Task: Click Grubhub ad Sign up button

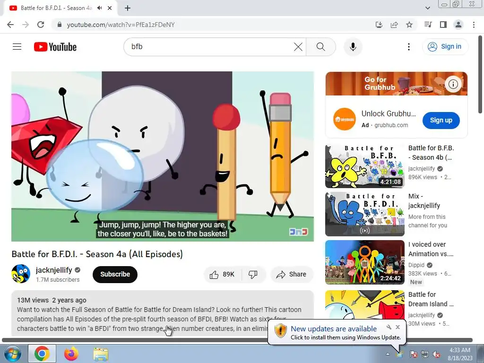Action: [x=441, y=121]
